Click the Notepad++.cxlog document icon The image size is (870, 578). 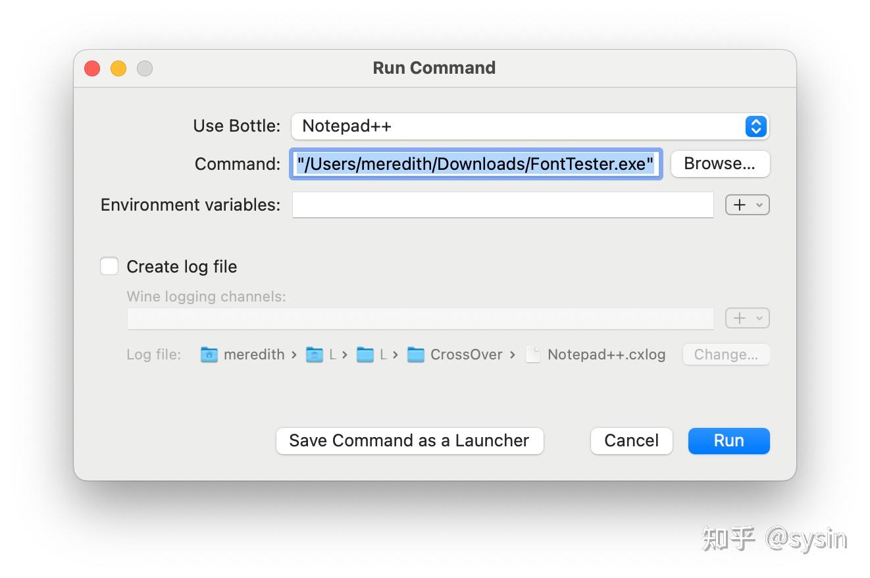tap(533, 354)
